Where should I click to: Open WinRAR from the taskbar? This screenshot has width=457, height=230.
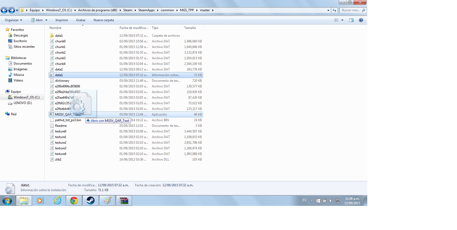(x=124, y=201)
